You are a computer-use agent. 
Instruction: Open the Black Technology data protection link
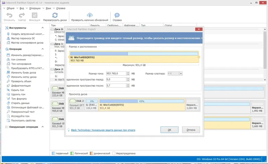(x=103, y=130)
